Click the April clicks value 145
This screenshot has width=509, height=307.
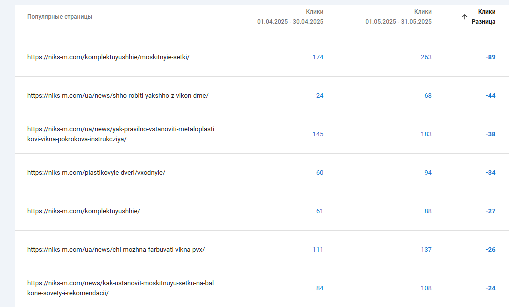[x=318, y=134]
